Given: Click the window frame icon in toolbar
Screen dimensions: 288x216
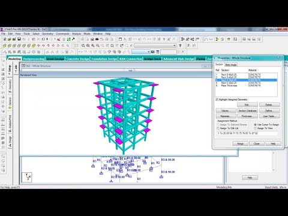Looking at the screenshot, I should (120, 39).
